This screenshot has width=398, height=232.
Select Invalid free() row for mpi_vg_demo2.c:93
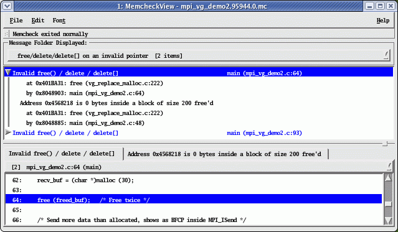(x=199, y=133)
